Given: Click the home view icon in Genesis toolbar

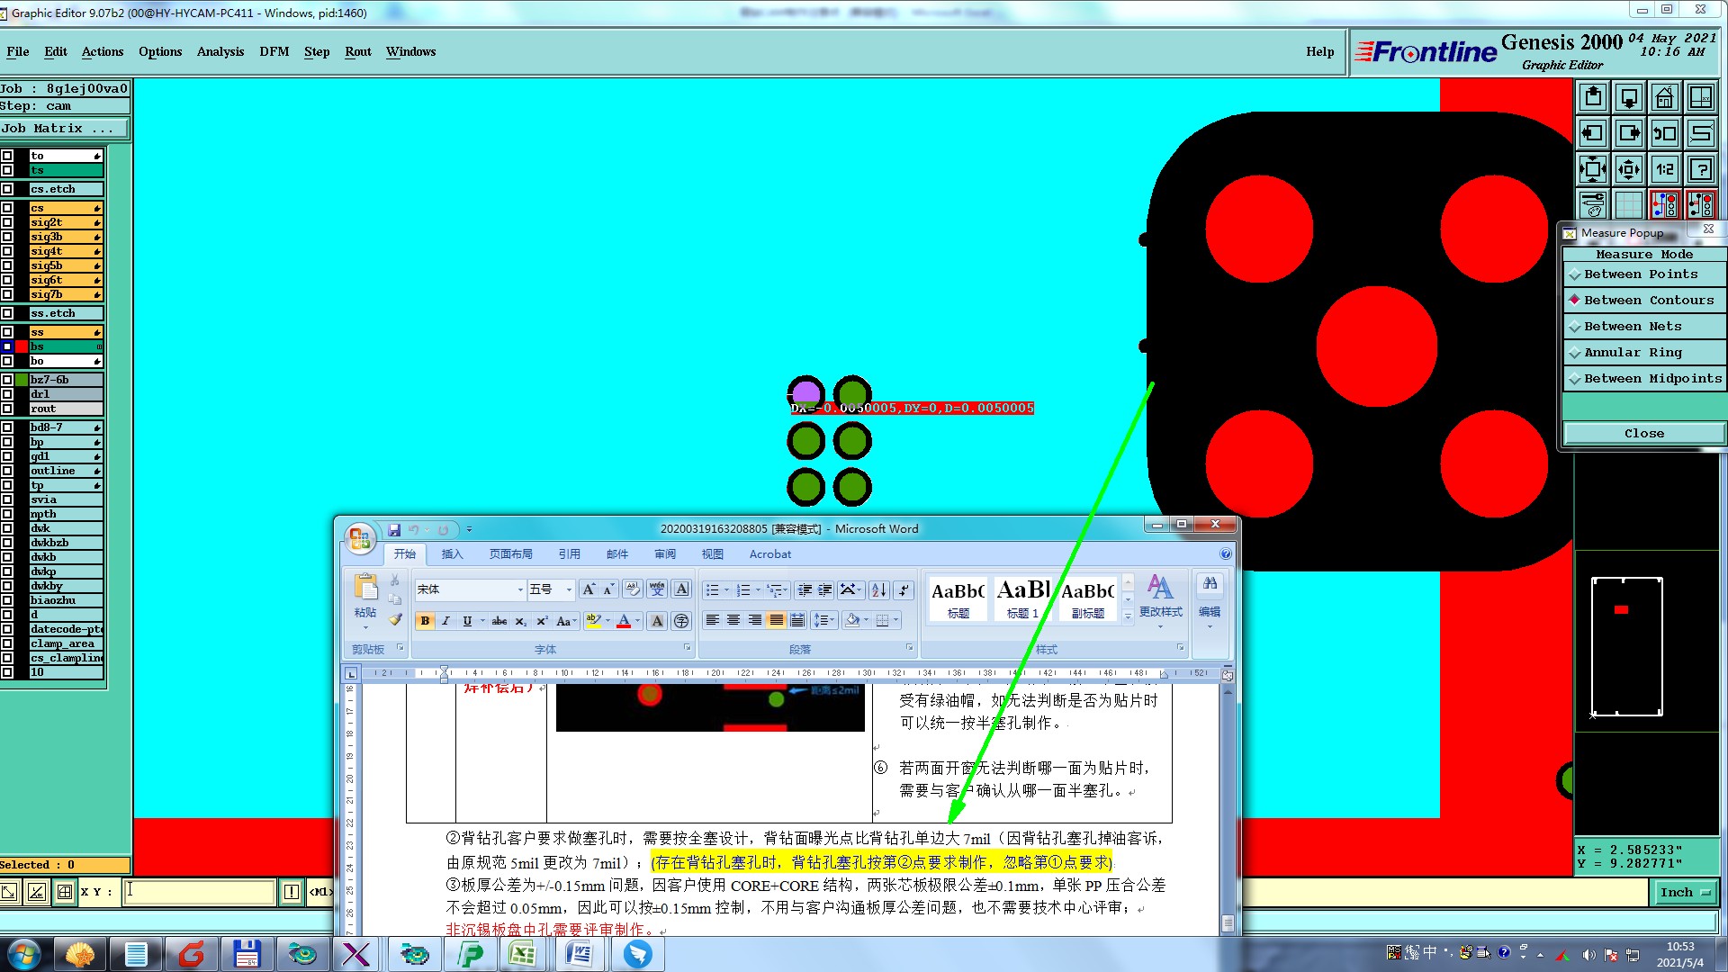Looking at the screenshot, I should coord(1664,97).
